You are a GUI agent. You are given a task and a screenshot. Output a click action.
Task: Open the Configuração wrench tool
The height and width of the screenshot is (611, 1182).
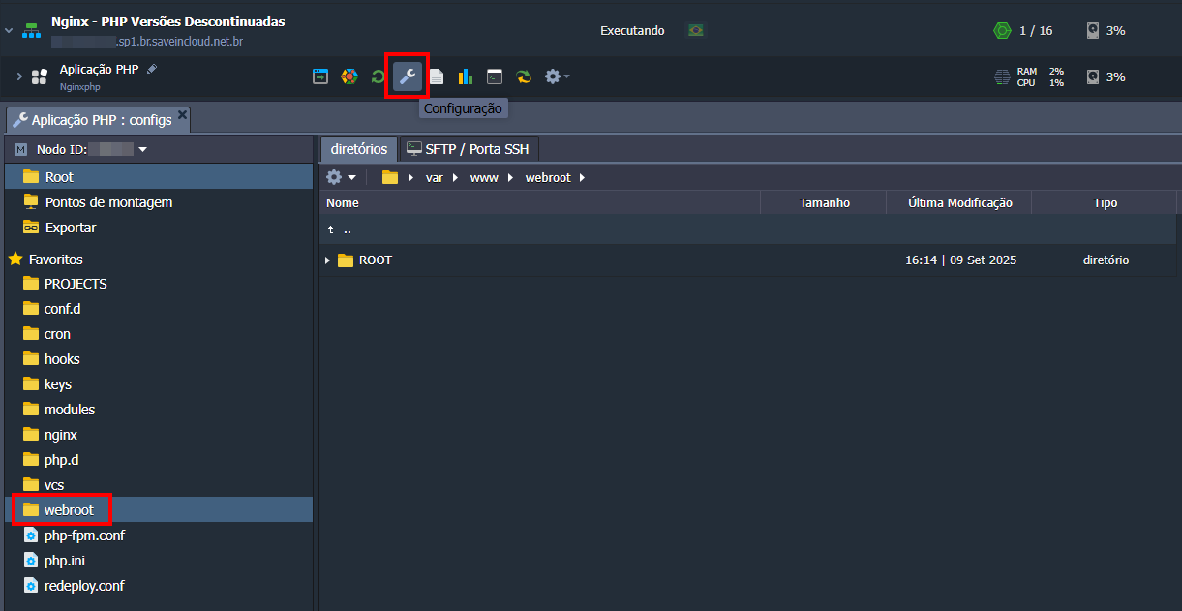point(408,76)
